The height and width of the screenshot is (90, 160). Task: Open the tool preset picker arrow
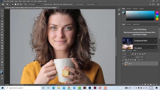click(x=9, y=4)
